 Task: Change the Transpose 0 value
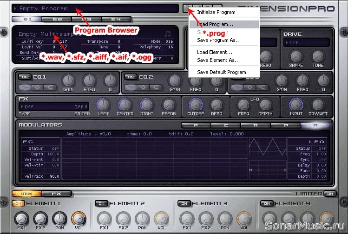pyautogui.click(x=119, y=41)
